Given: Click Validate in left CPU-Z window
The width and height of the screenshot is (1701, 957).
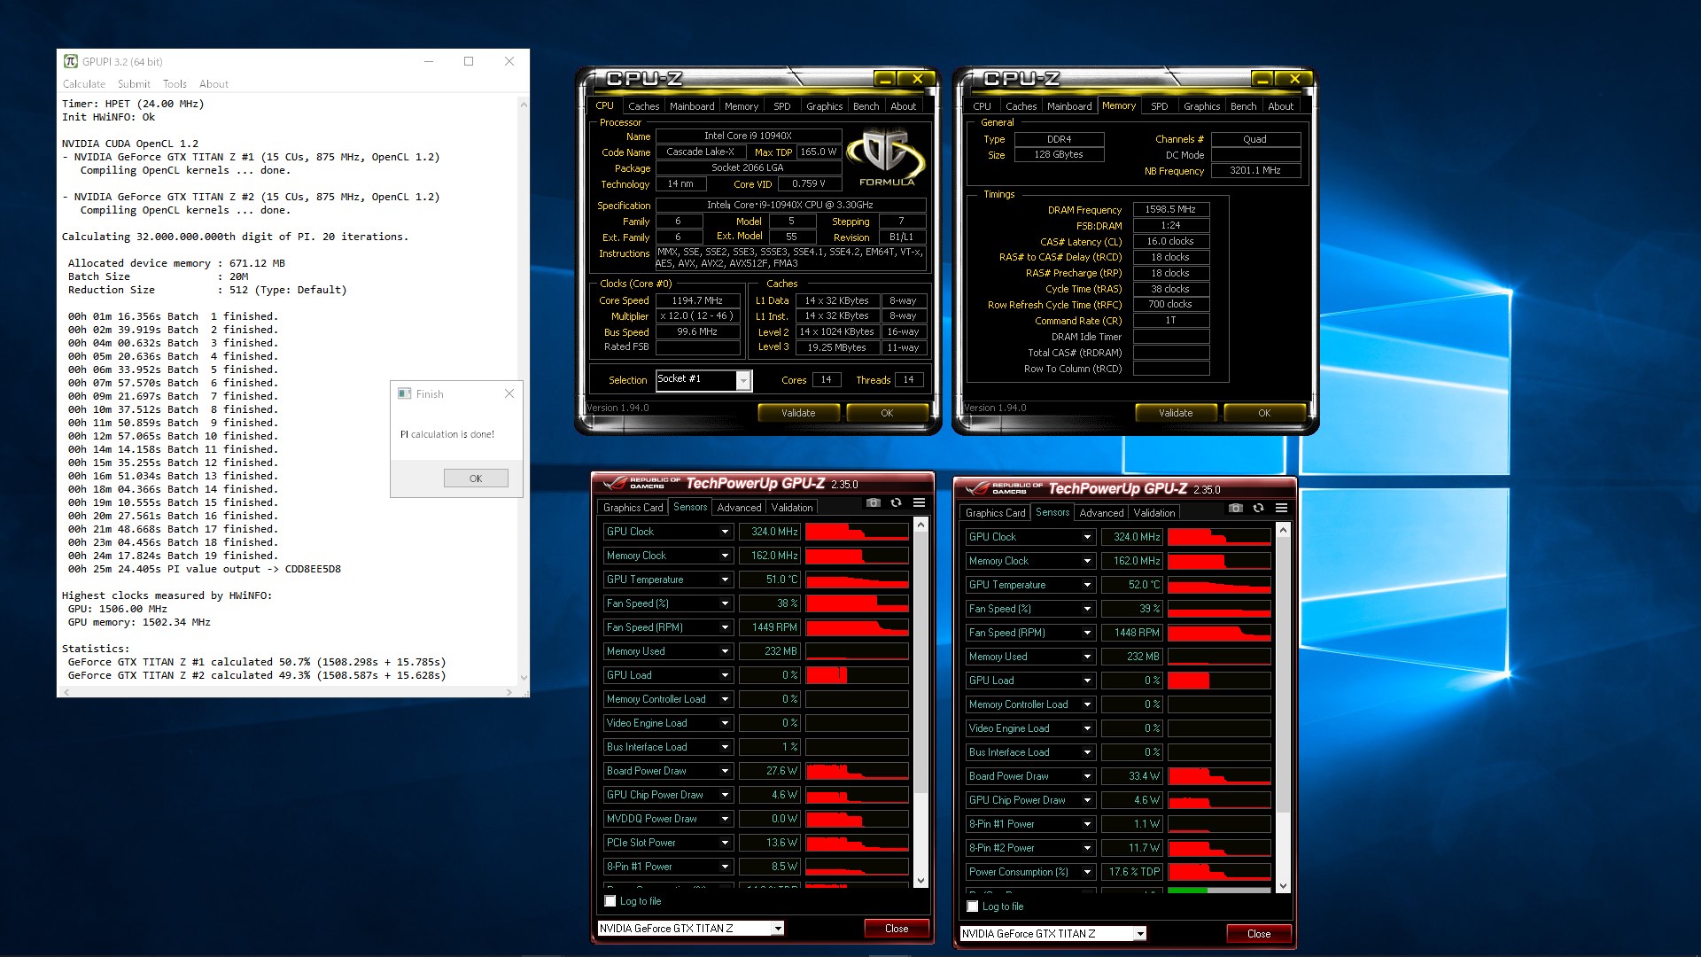Looking at the screenshot, I should click(798, 413).
